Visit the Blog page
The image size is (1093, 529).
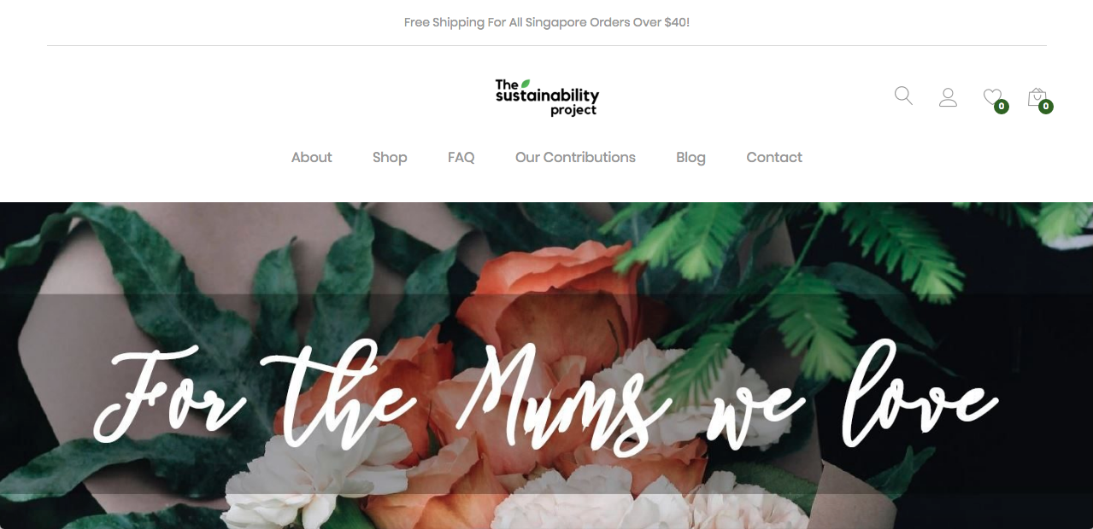690,158
